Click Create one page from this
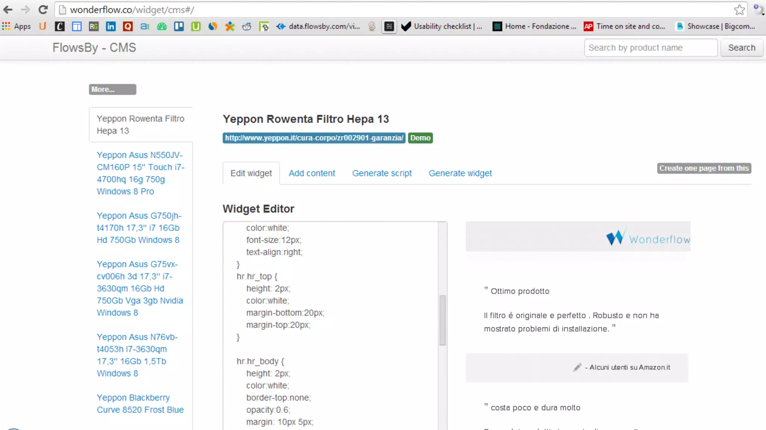 704,168
